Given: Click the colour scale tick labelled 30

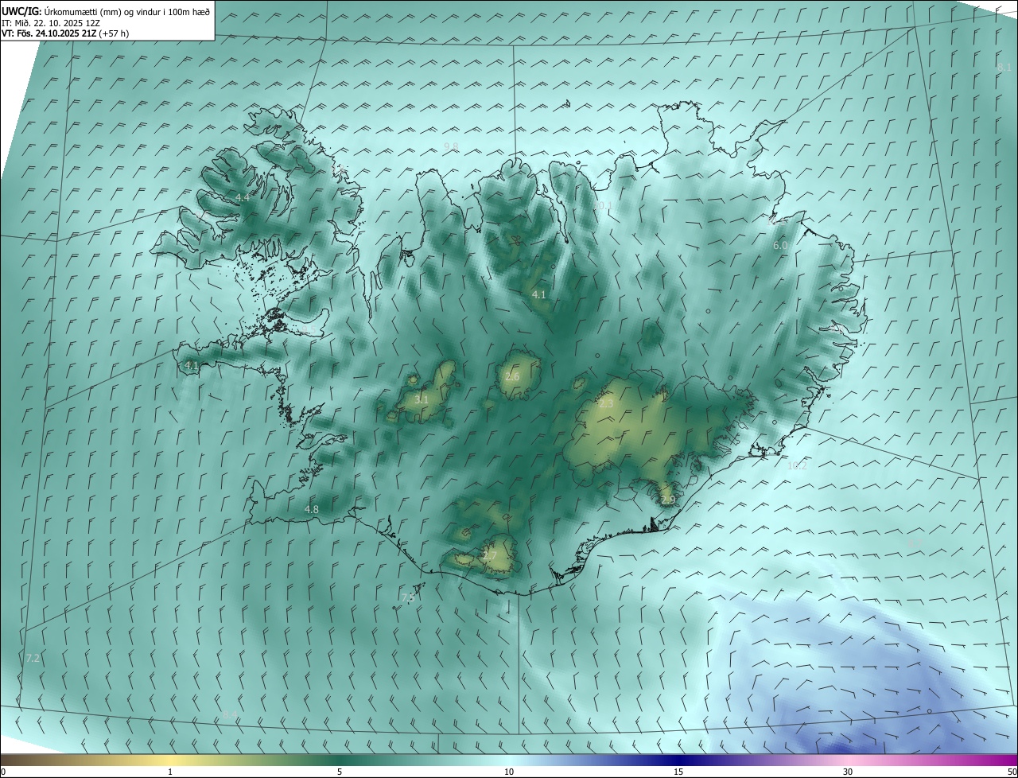Looking at the screenshot, I should [x=848, y=772].
